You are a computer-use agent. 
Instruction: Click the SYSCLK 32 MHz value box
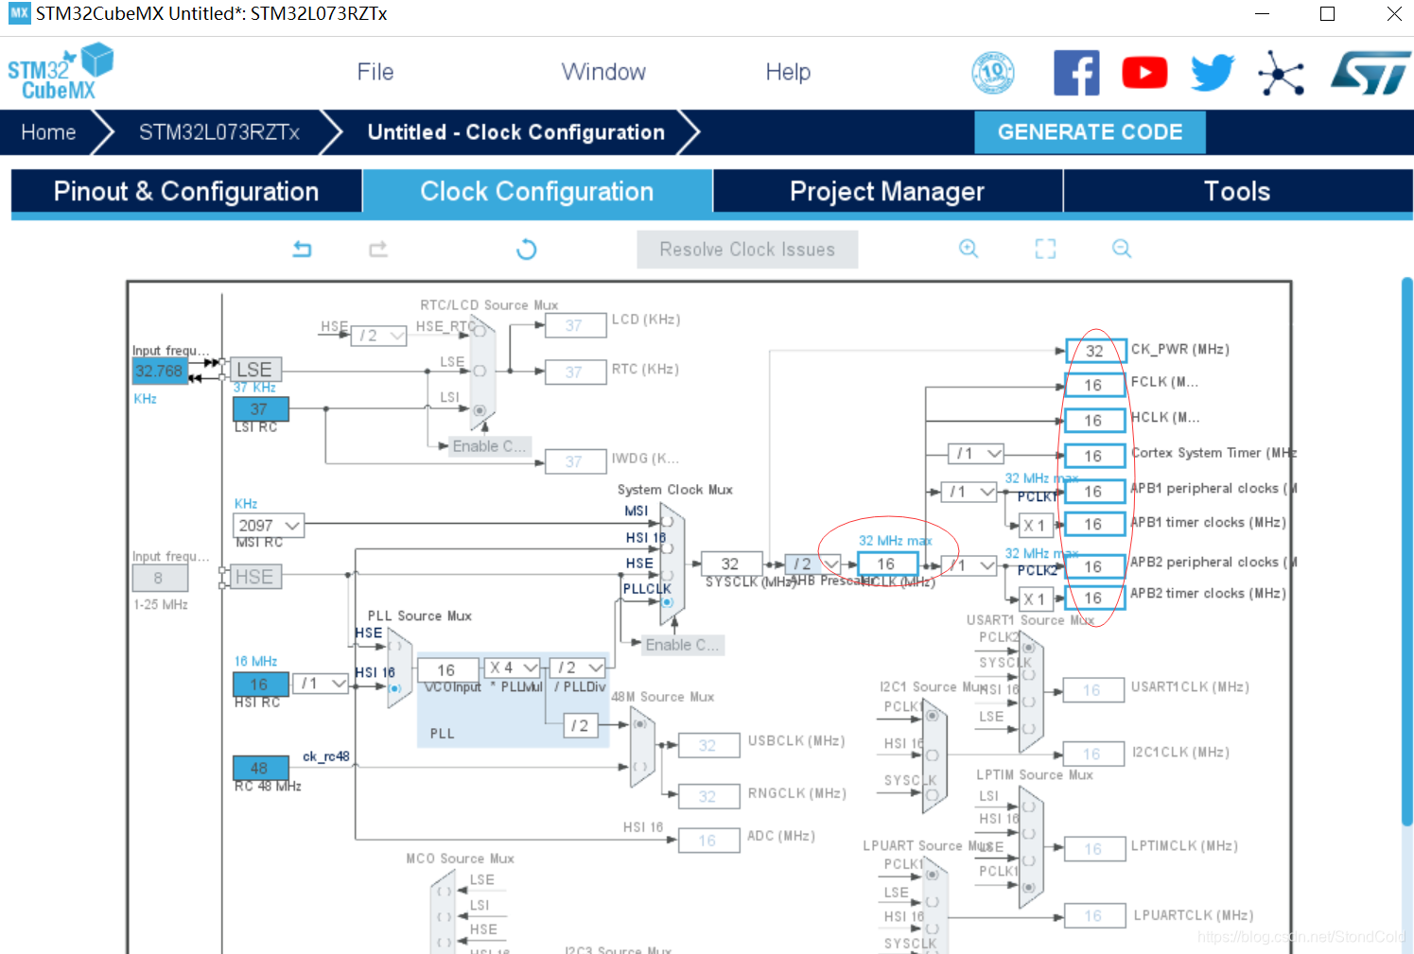(x=731, y=564)
